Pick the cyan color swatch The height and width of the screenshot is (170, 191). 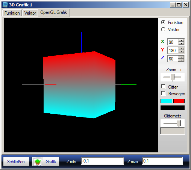(166, 101)
